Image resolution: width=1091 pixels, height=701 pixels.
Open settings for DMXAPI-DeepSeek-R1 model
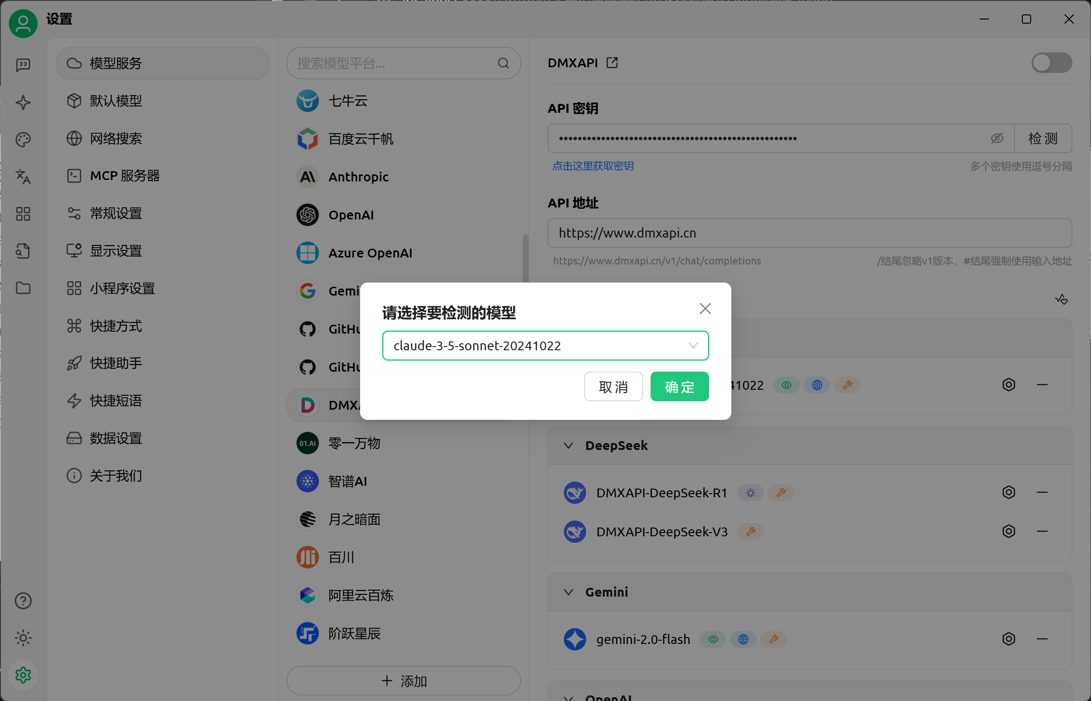tap(1009, 492)
